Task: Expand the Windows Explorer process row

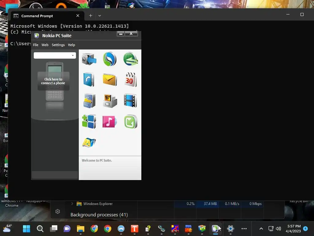Action: tap(72, 204)
